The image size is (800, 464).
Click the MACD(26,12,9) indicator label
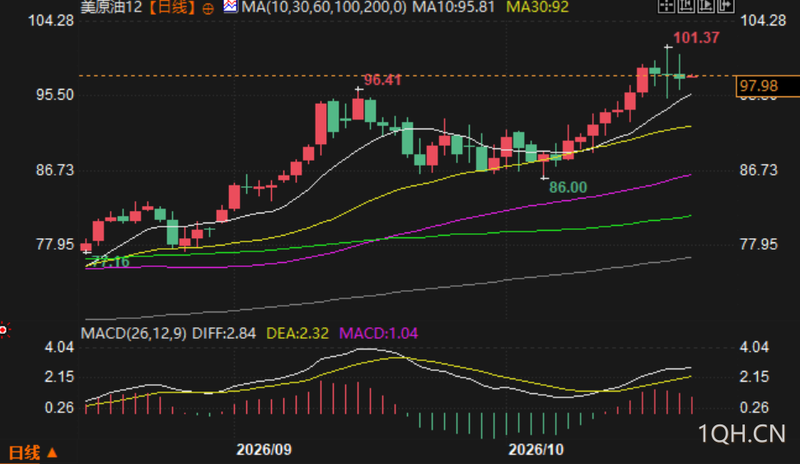tap(133, 333)
